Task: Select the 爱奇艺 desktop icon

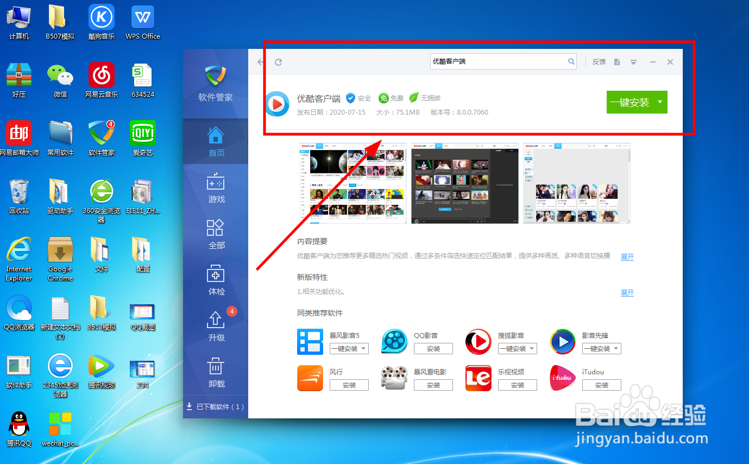Action: click(x=143, y=139)
